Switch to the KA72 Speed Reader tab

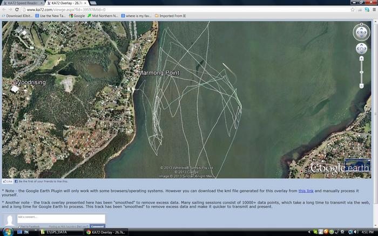pyautogui.click(x=21, y=3)
